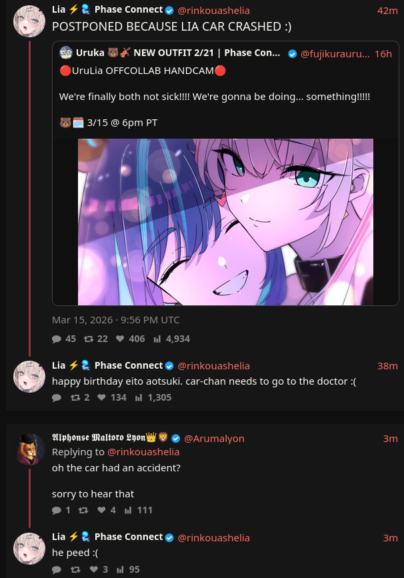This screenshot has height=578, width=404.
Task: Like the "he peed :(" reply
Action: click(93, 569)
